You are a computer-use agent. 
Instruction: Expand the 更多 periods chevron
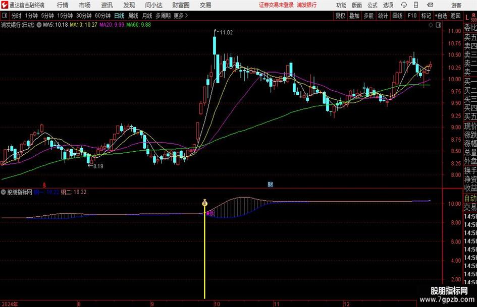186,16
